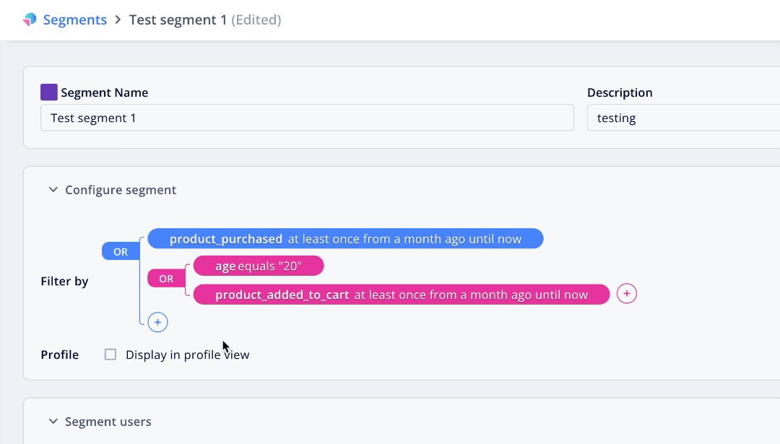This screenshot has width=780, height=444.
Task: Focus the Description field containing "testing"
Action: (x=683, y=118)
